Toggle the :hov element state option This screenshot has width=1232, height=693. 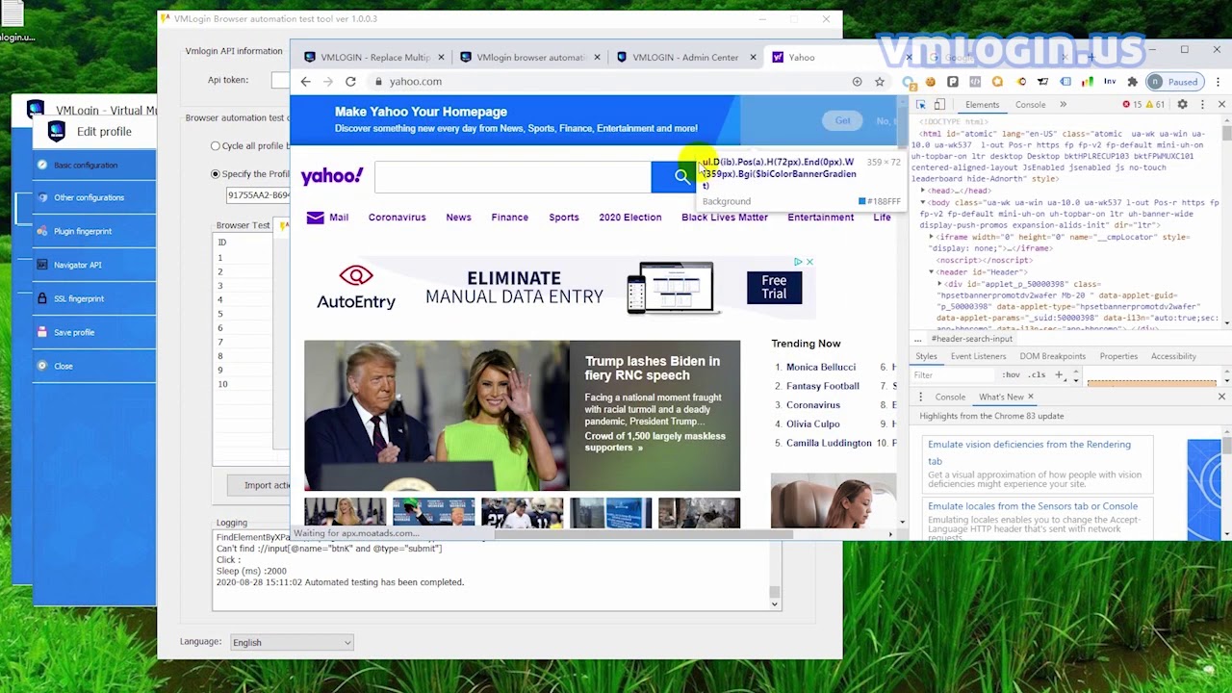click(x=1011, y=375)
